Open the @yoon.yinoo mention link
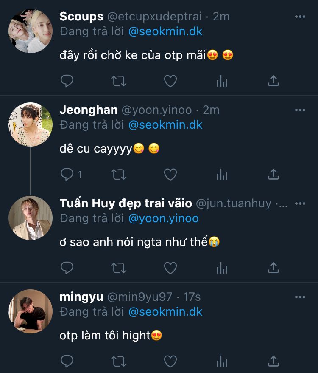This screenshot has width=318, height=373. pyautogui.click(x=163, y=218)
